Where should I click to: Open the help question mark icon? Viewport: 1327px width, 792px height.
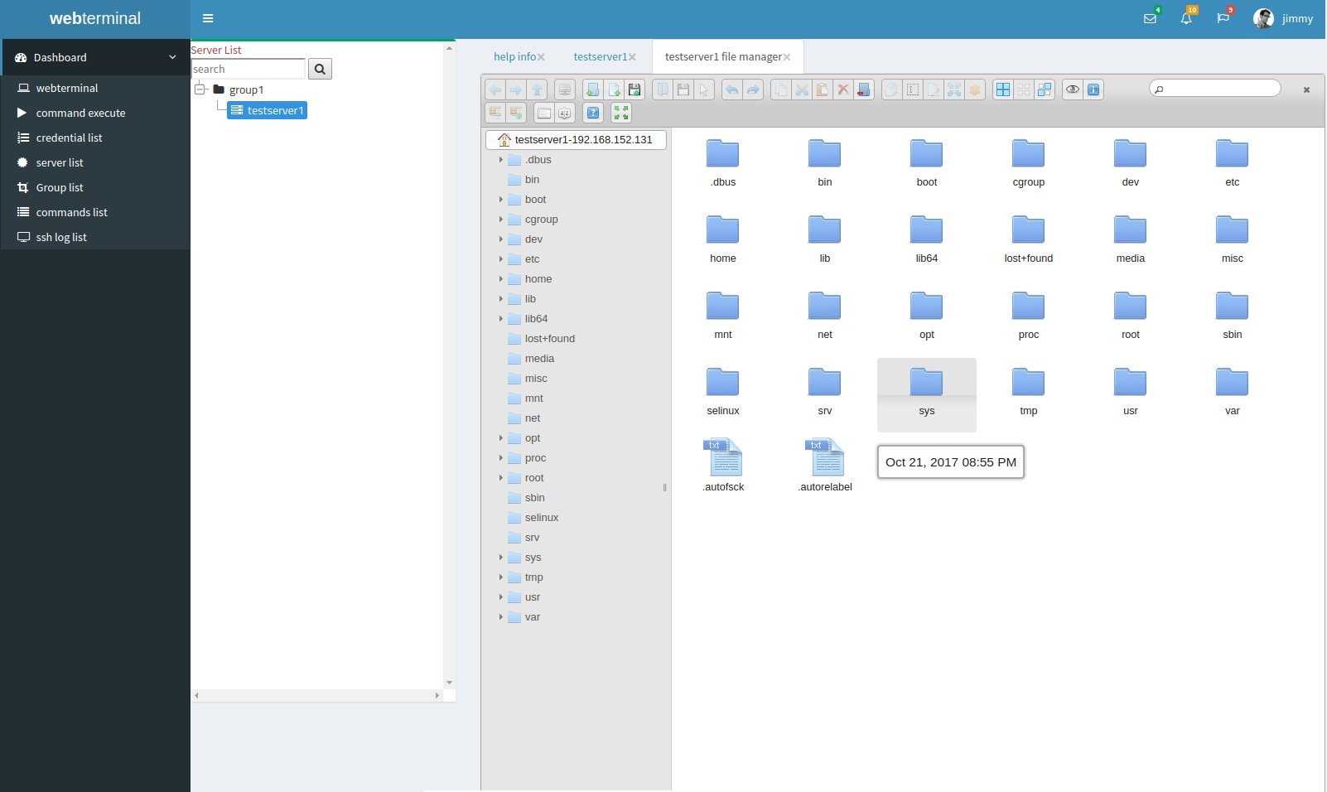593,113
